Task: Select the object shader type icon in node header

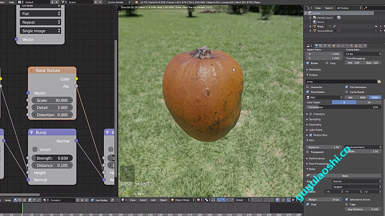Action: pos(30,200)
